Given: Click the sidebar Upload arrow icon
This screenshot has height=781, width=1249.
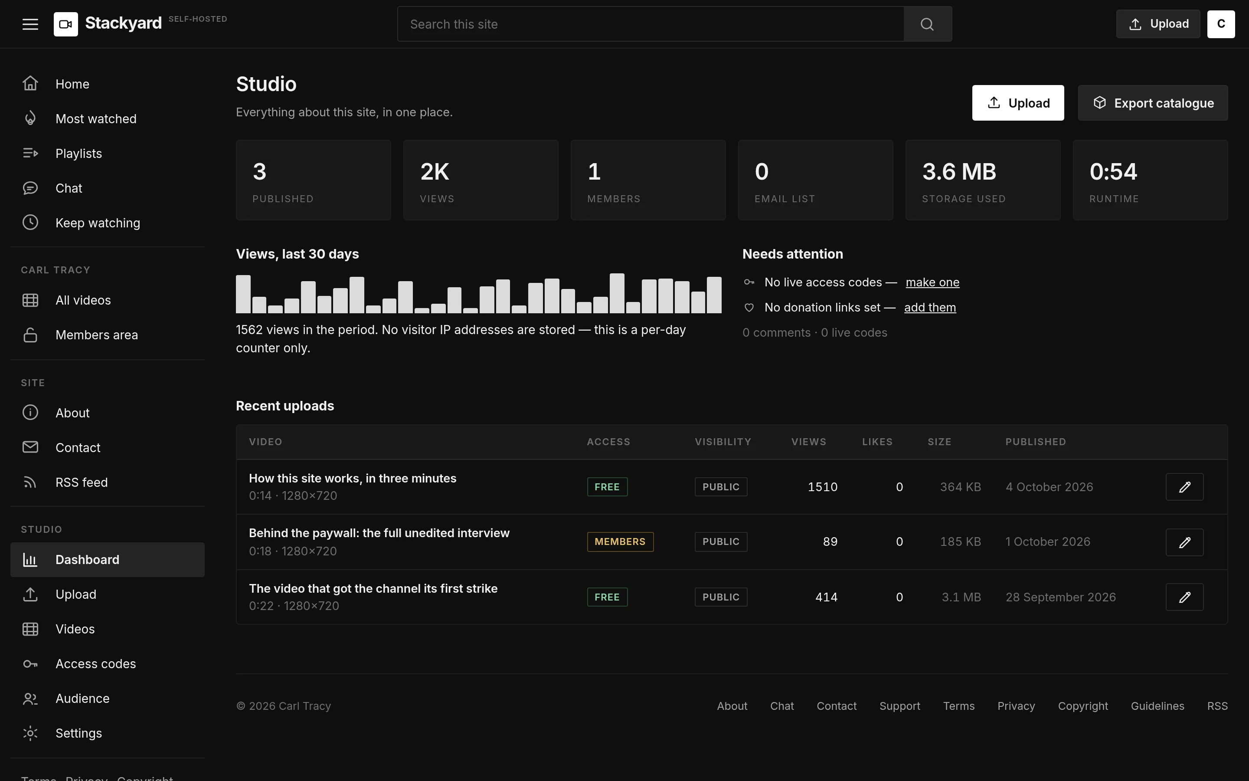Looking at the screenshot, I should tap(30, 594).
